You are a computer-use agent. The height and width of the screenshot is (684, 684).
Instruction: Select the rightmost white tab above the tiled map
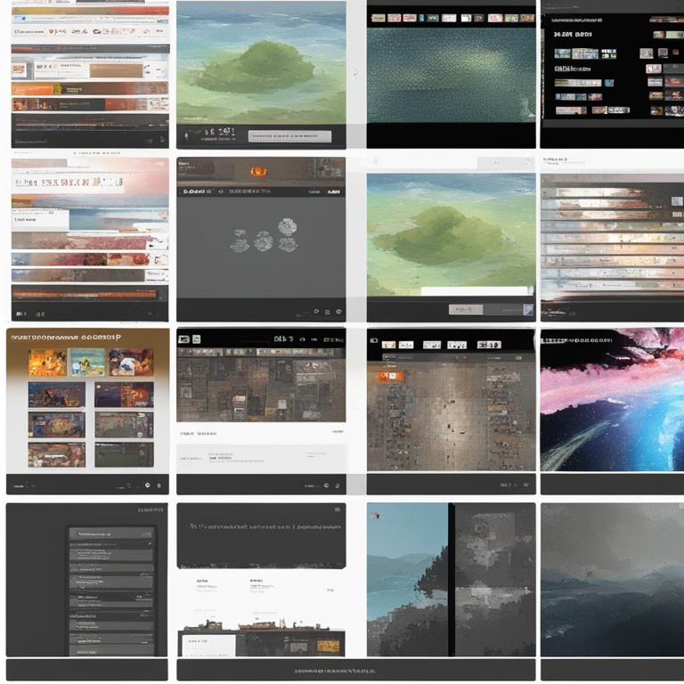pyautogui.click(x=489, y=345)
